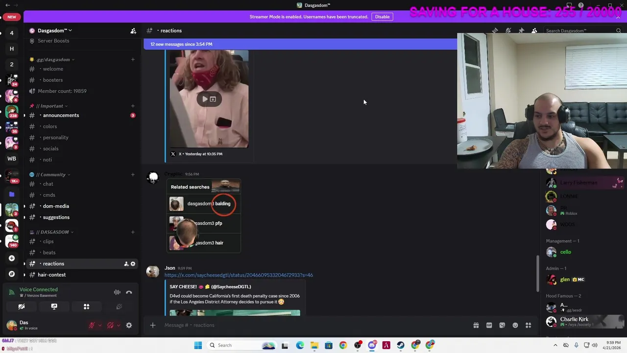Open the WB server in the server rail

(x=12, y=158)
